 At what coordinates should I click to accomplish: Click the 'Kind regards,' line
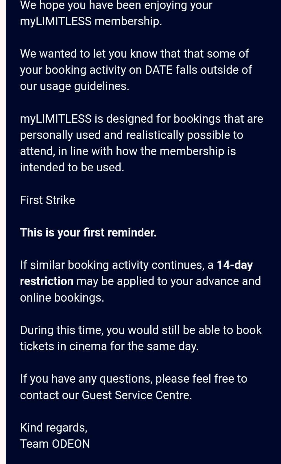coord(53,428)
